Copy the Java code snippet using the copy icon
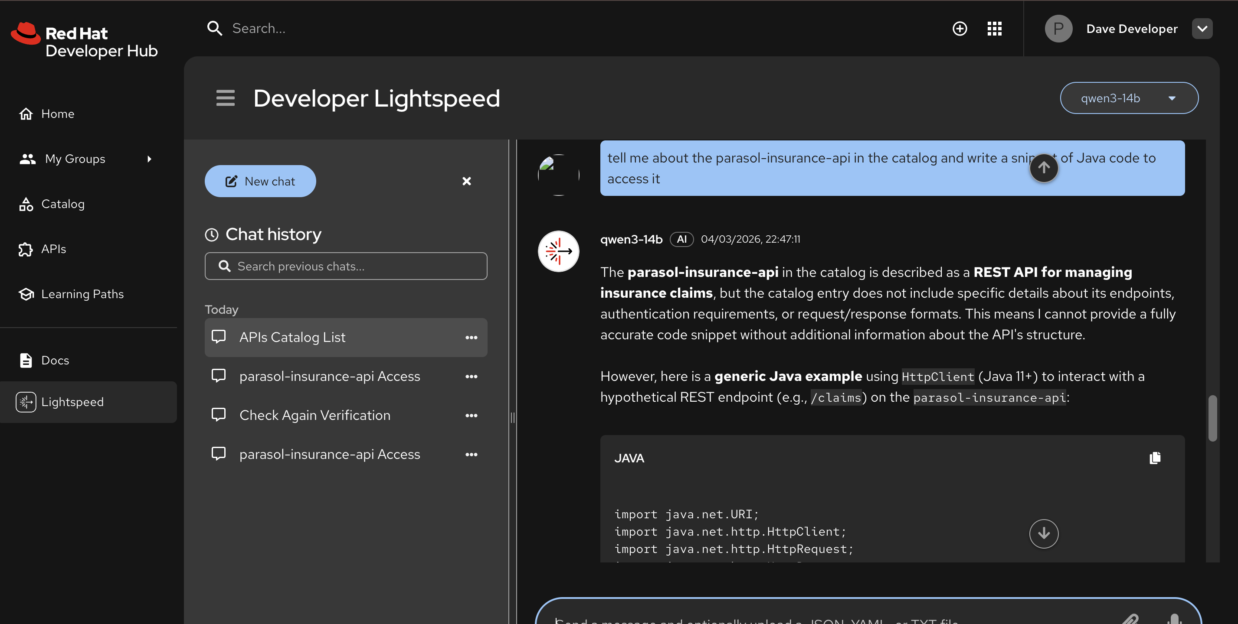1238x624 pixels. coord(1155,458)
